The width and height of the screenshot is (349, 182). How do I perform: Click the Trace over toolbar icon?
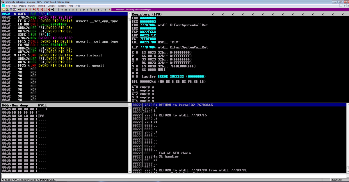(x=45, y=10)
